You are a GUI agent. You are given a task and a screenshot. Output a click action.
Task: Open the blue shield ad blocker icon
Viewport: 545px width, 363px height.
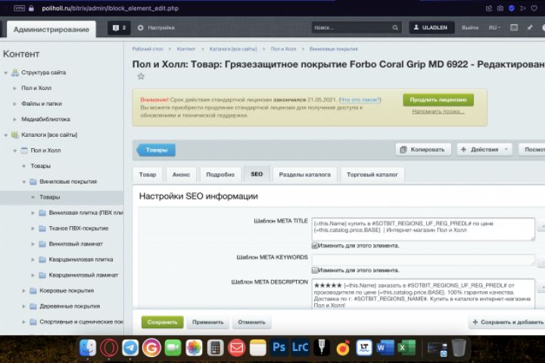[x=511, y=8]
